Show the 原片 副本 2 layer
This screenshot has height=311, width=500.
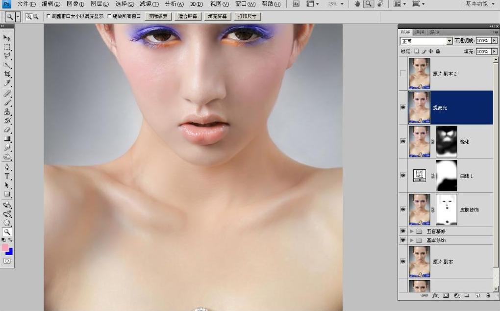point(403,74)
